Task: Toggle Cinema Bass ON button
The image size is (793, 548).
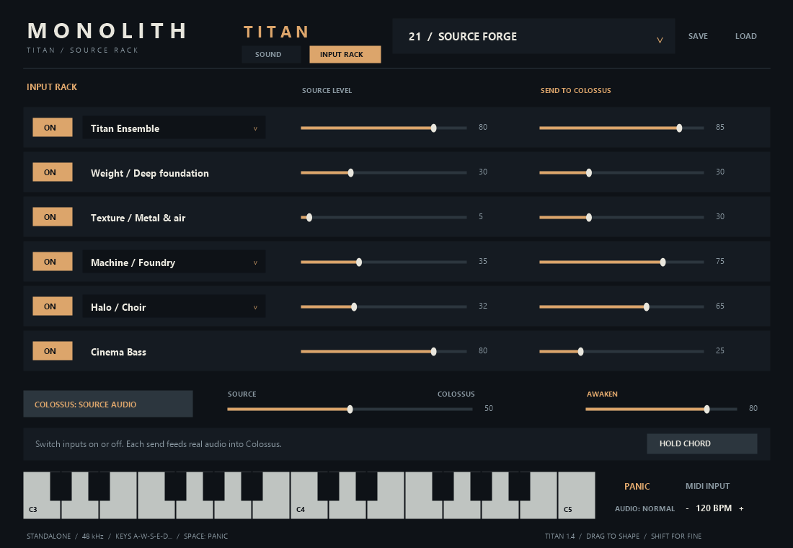Action: click(53, 350)
